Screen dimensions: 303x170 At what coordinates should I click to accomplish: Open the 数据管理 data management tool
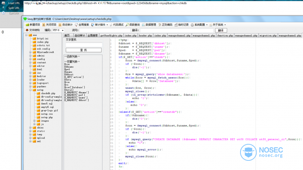coord(149,25)
